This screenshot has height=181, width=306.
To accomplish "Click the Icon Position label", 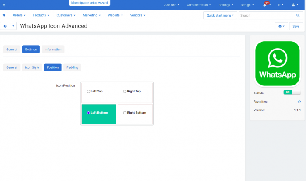I will click(66, 85).
